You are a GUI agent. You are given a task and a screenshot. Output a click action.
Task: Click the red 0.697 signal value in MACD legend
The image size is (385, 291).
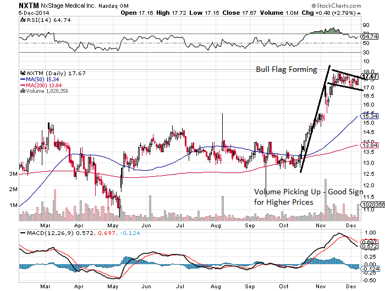(x=106, y=233)
